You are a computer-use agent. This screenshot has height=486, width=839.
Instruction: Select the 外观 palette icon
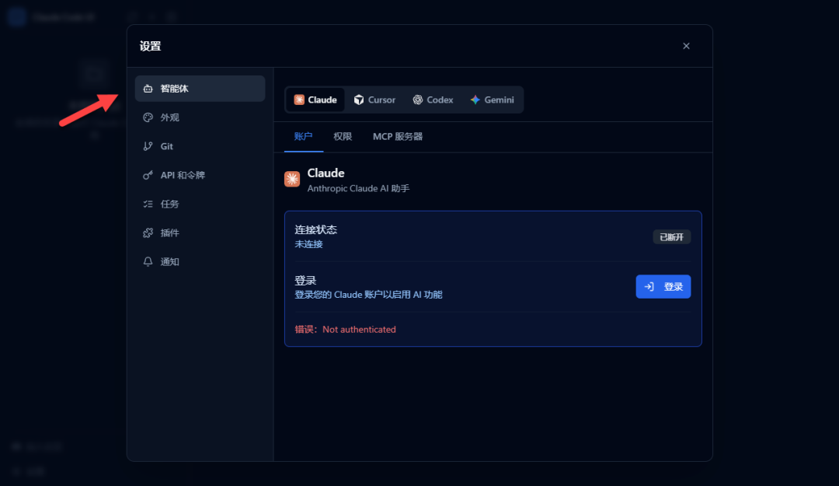[148, 117]
